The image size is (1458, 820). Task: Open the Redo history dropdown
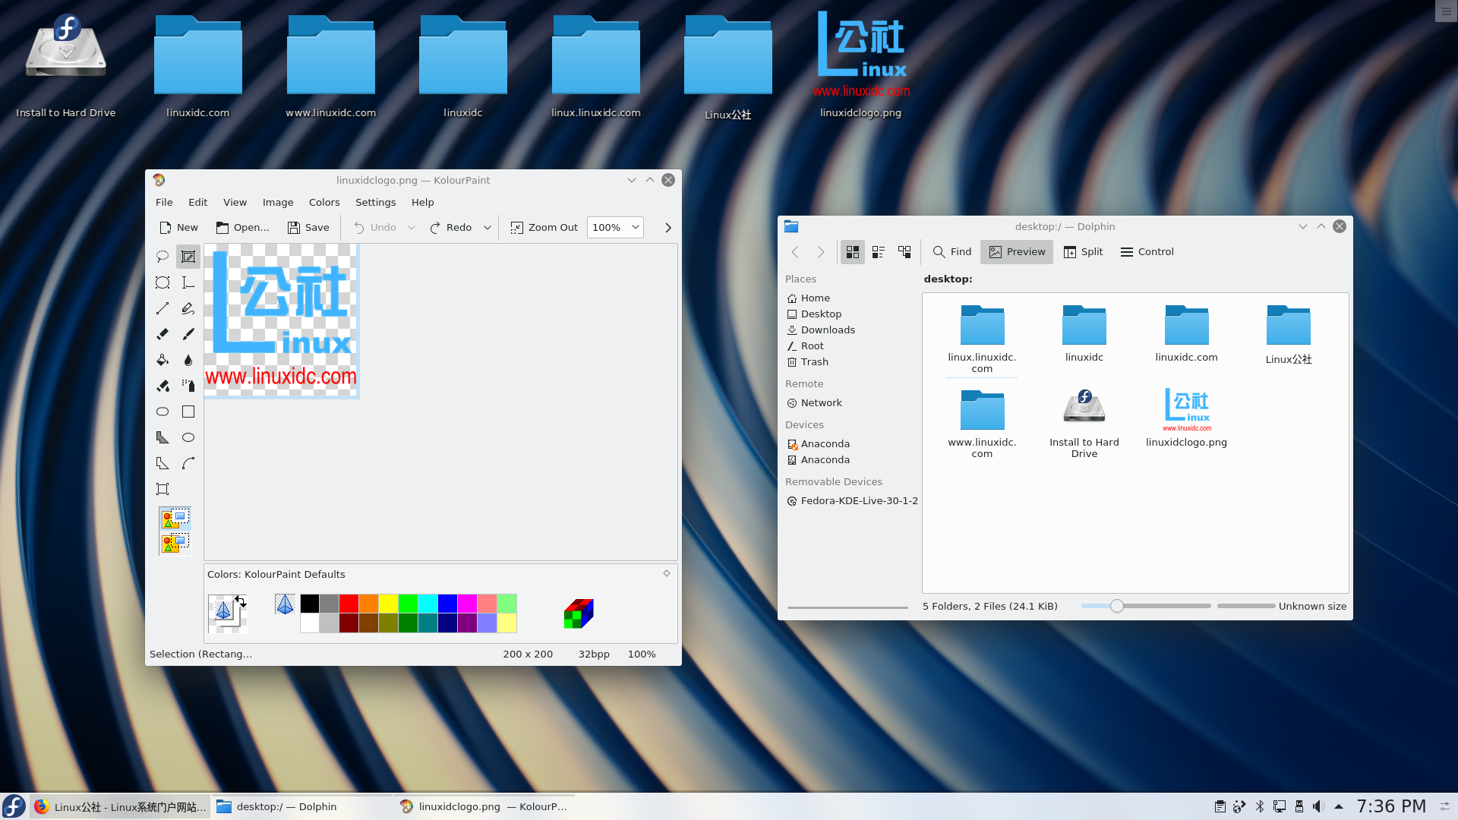pyautogui.click(x=487, y=227)
